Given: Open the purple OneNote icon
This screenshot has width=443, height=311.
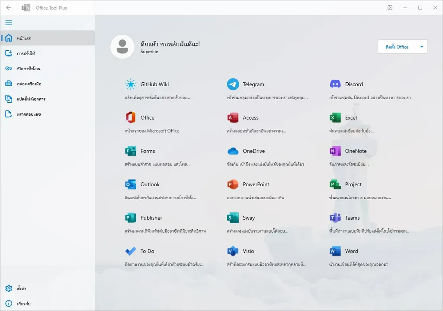Looking at the screenshot, I should 335,151.
